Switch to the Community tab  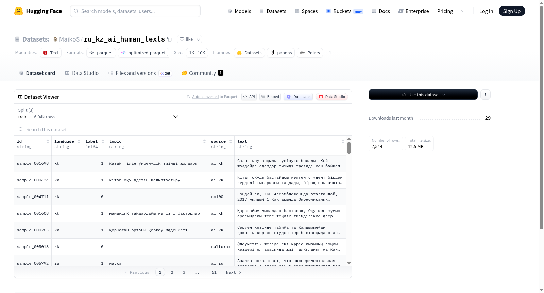coord(203,73)
